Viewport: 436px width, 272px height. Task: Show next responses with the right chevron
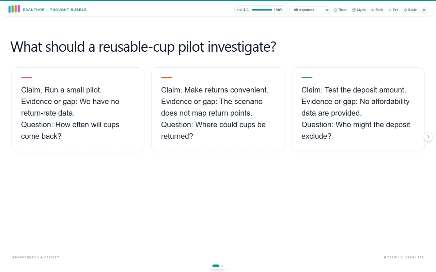[x=428, y=137]
